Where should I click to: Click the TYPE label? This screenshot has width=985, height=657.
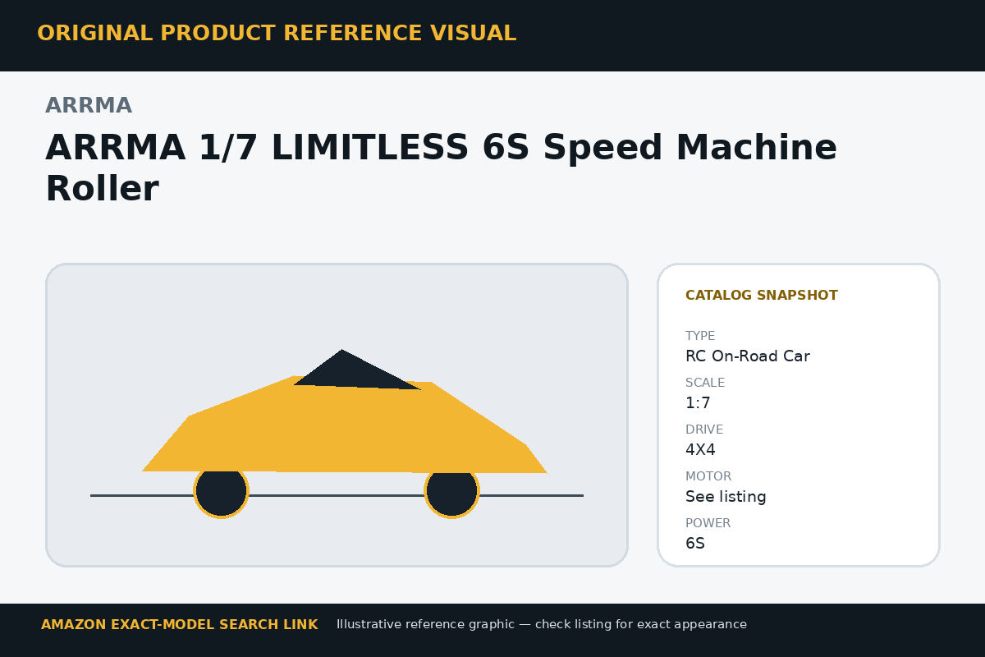coord(700,336)
